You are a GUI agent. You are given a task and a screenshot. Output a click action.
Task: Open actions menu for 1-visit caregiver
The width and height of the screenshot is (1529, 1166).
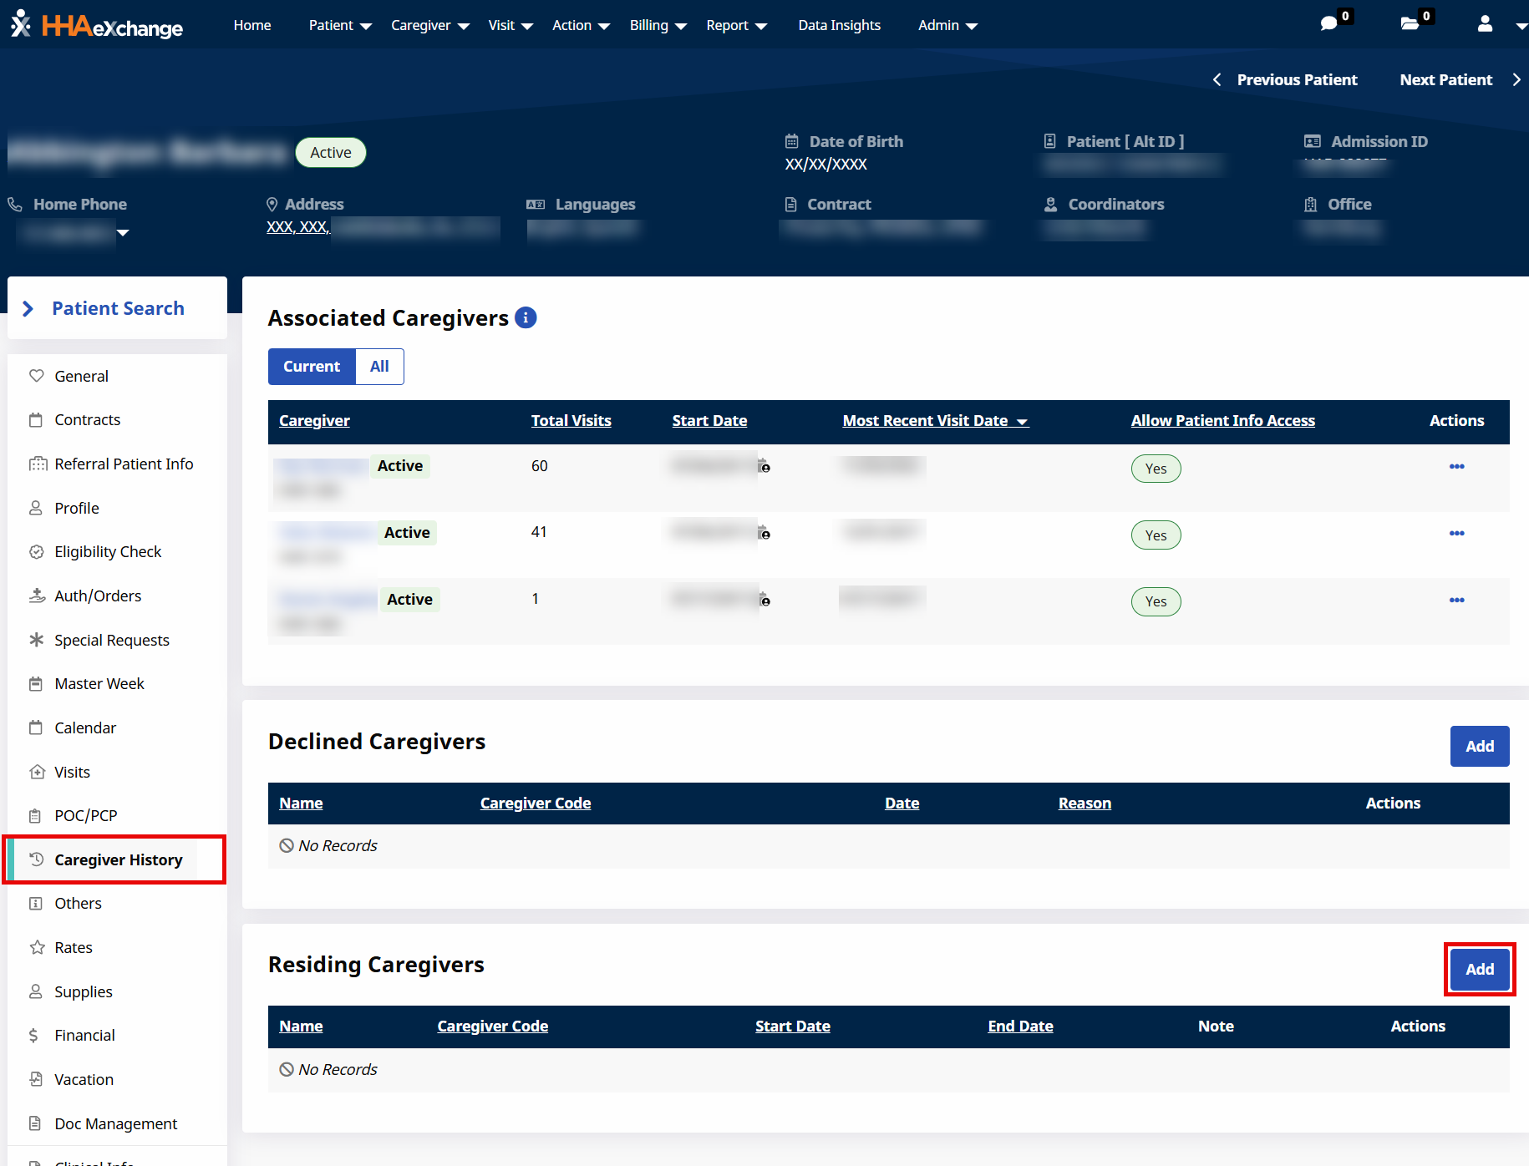click(x=1457, y=600)
